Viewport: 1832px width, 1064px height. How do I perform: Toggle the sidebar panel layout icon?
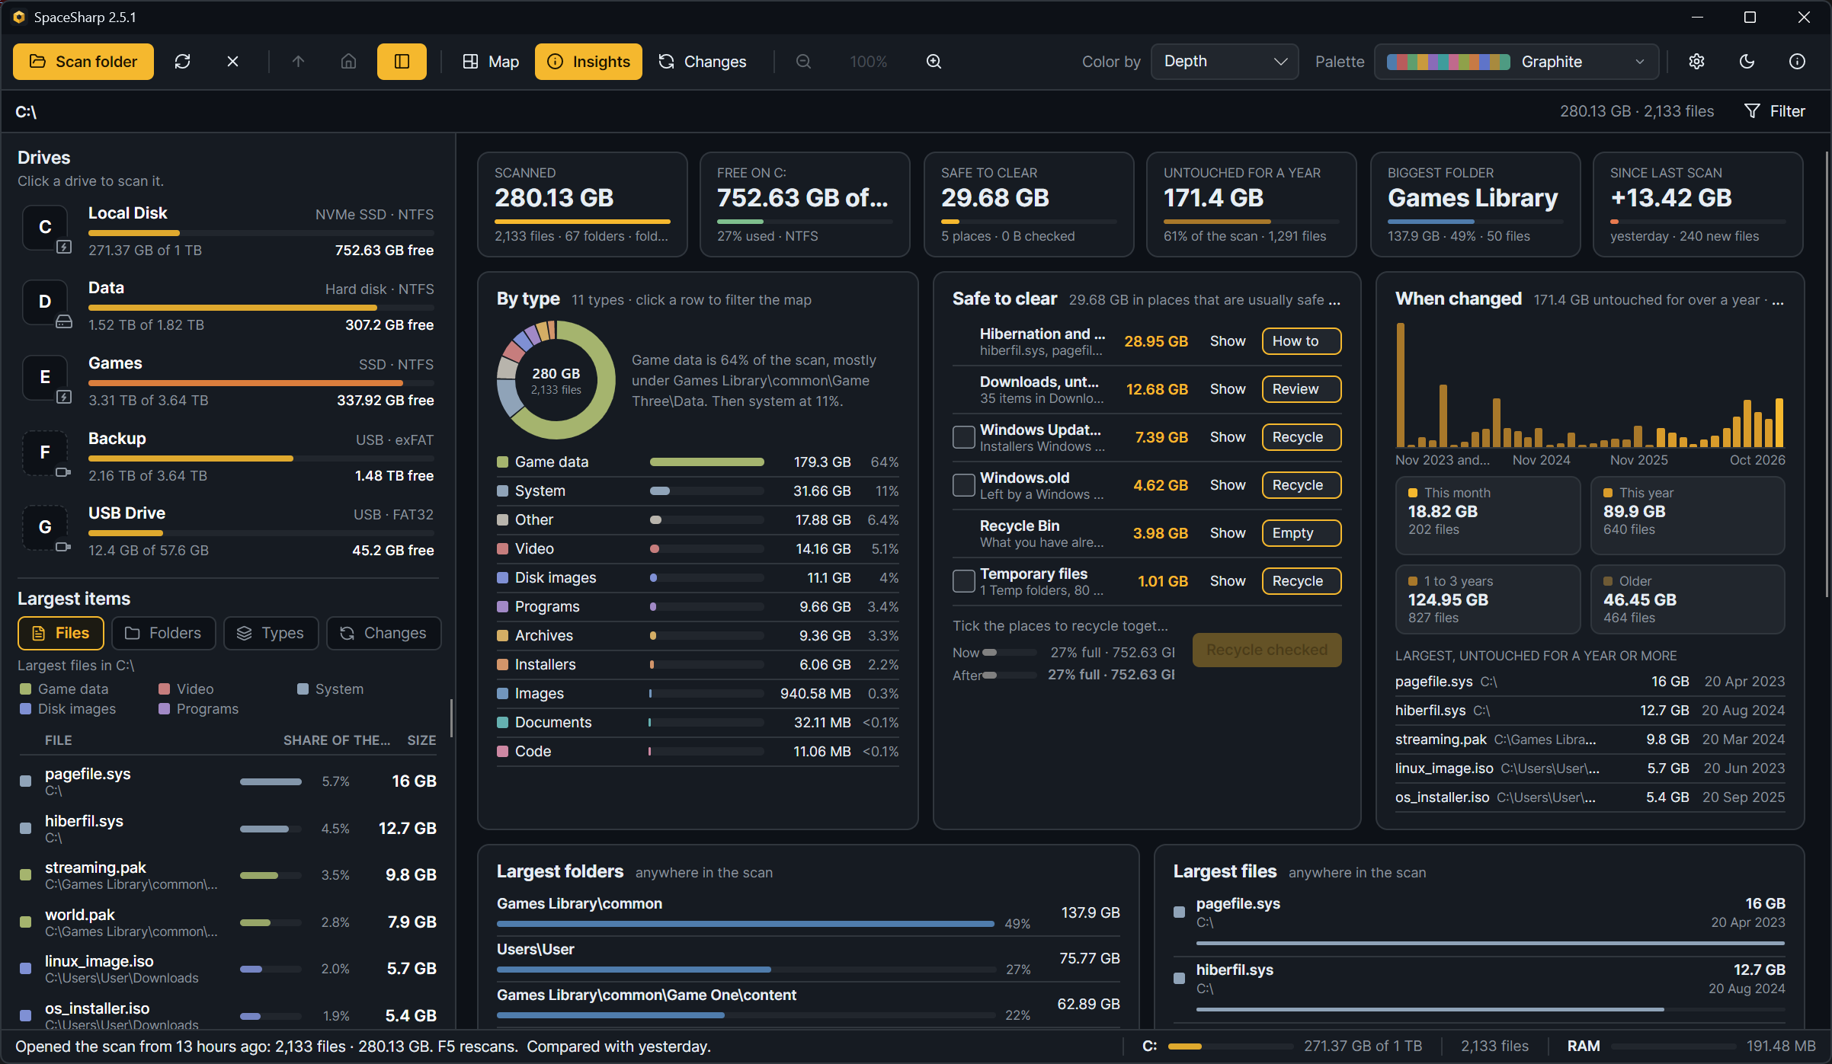point(402,62)
